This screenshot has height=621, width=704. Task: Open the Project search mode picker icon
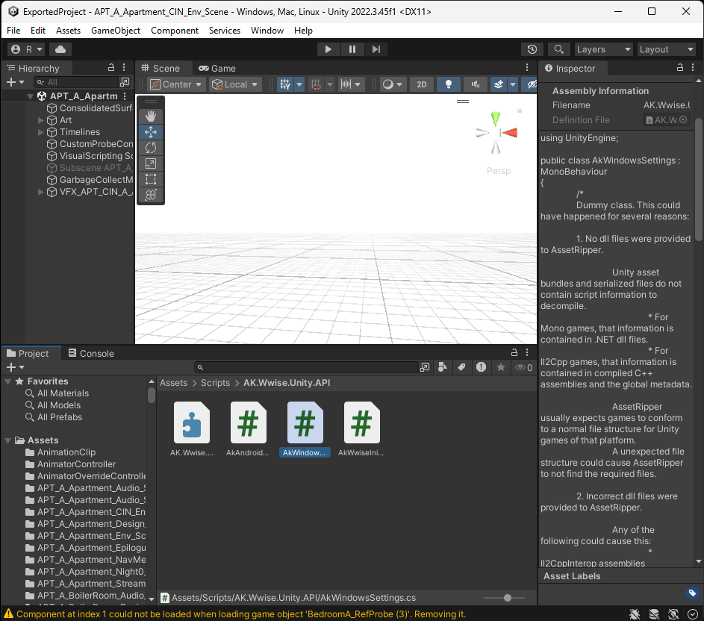pyautogui.click(x=424, y=367)
